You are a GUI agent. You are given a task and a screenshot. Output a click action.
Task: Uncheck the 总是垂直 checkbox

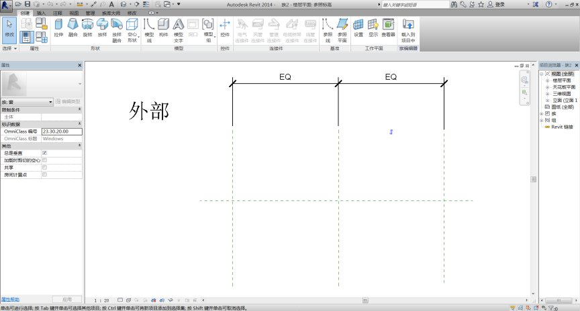click(44, 153)
